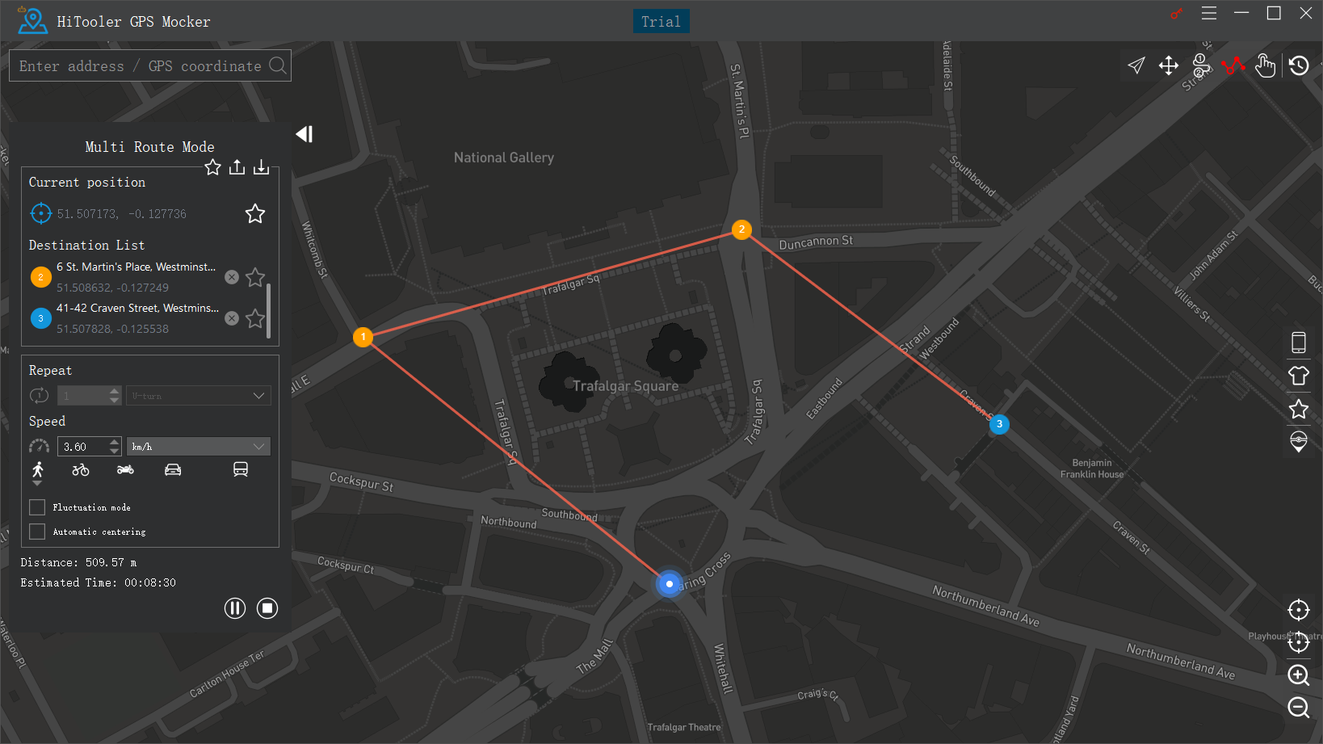
Task: Check the Automatic centering option
Action: pyautogui.click(x=36, y=531)
